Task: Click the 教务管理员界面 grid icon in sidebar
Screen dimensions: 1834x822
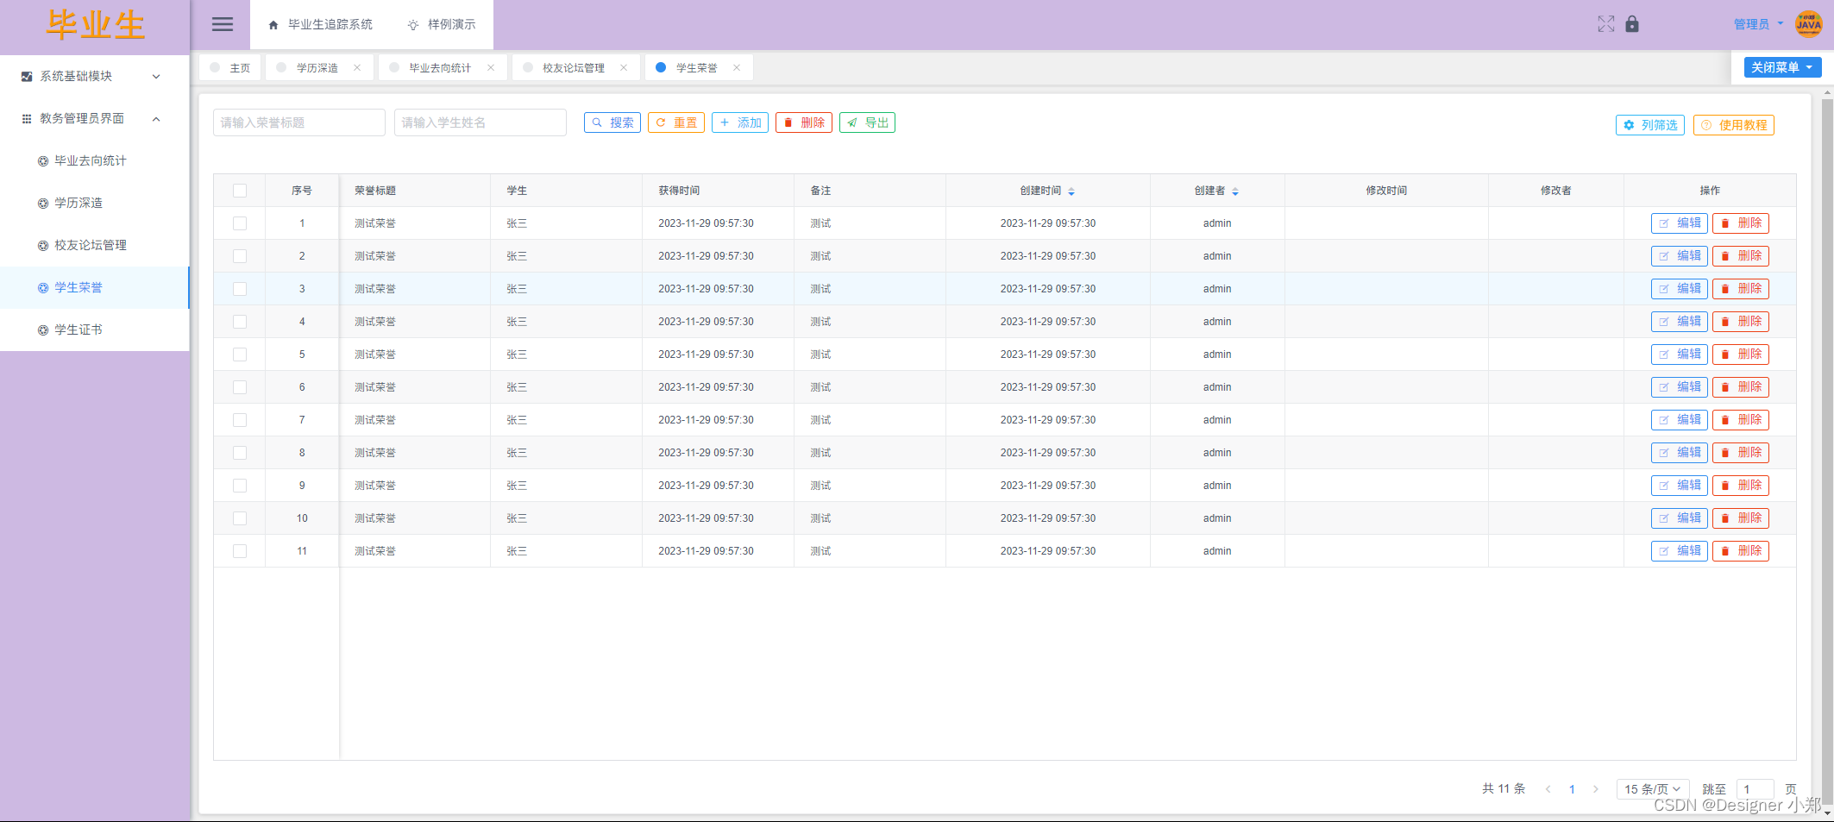Action: click(x=27, y=119)
